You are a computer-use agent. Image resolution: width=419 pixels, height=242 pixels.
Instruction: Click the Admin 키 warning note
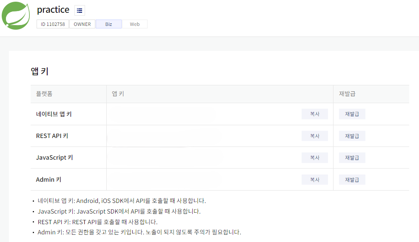pos(139,232)
